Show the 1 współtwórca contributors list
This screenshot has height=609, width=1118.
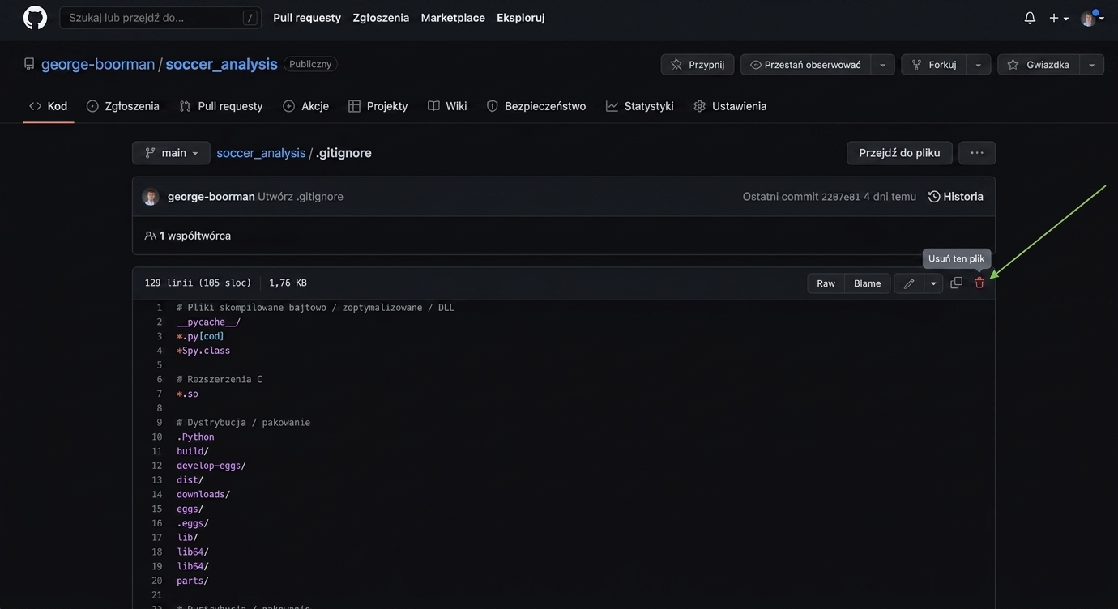[188, 236]
